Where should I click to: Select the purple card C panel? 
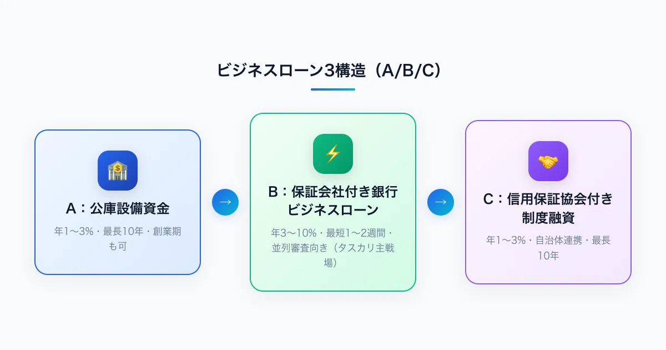(548, 202)
